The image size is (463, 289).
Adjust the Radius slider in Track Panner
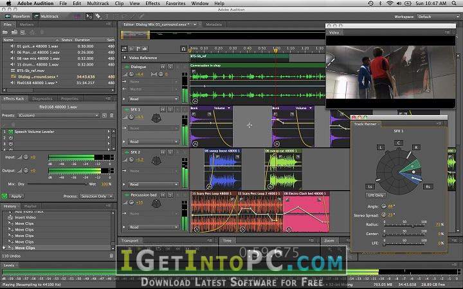coord(404,225)
